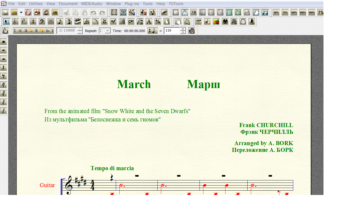Increase the tempo with the up arrow

(x=183, y=29)
